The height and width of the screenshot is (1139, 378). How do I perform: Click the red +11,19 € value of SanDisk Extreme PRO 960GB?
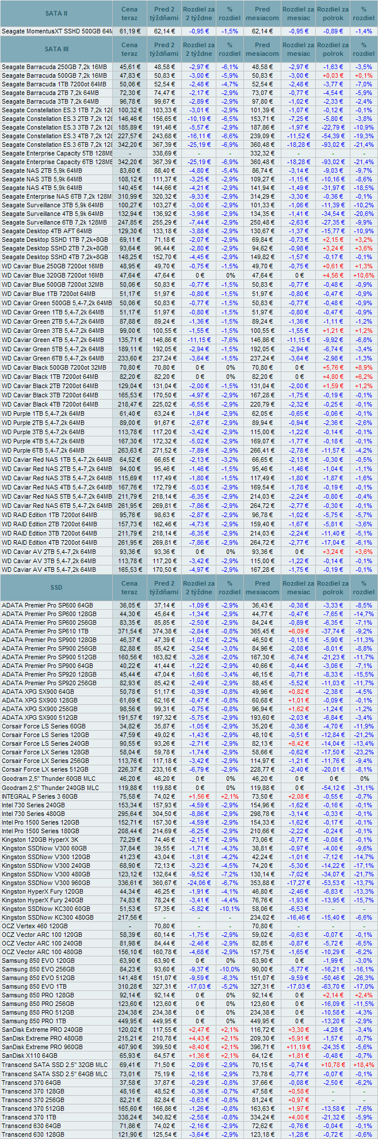point(298,1047)
